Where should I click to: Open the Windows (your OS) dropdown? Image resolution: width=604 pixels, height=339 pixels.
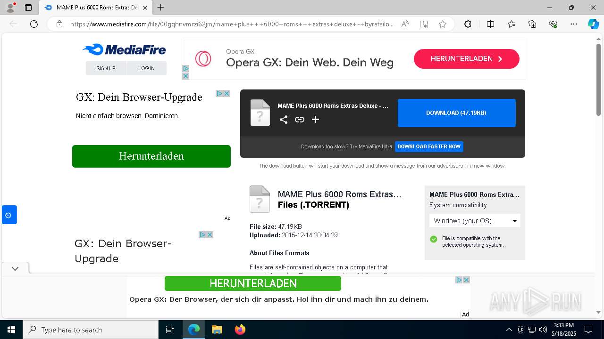(475, 221)
